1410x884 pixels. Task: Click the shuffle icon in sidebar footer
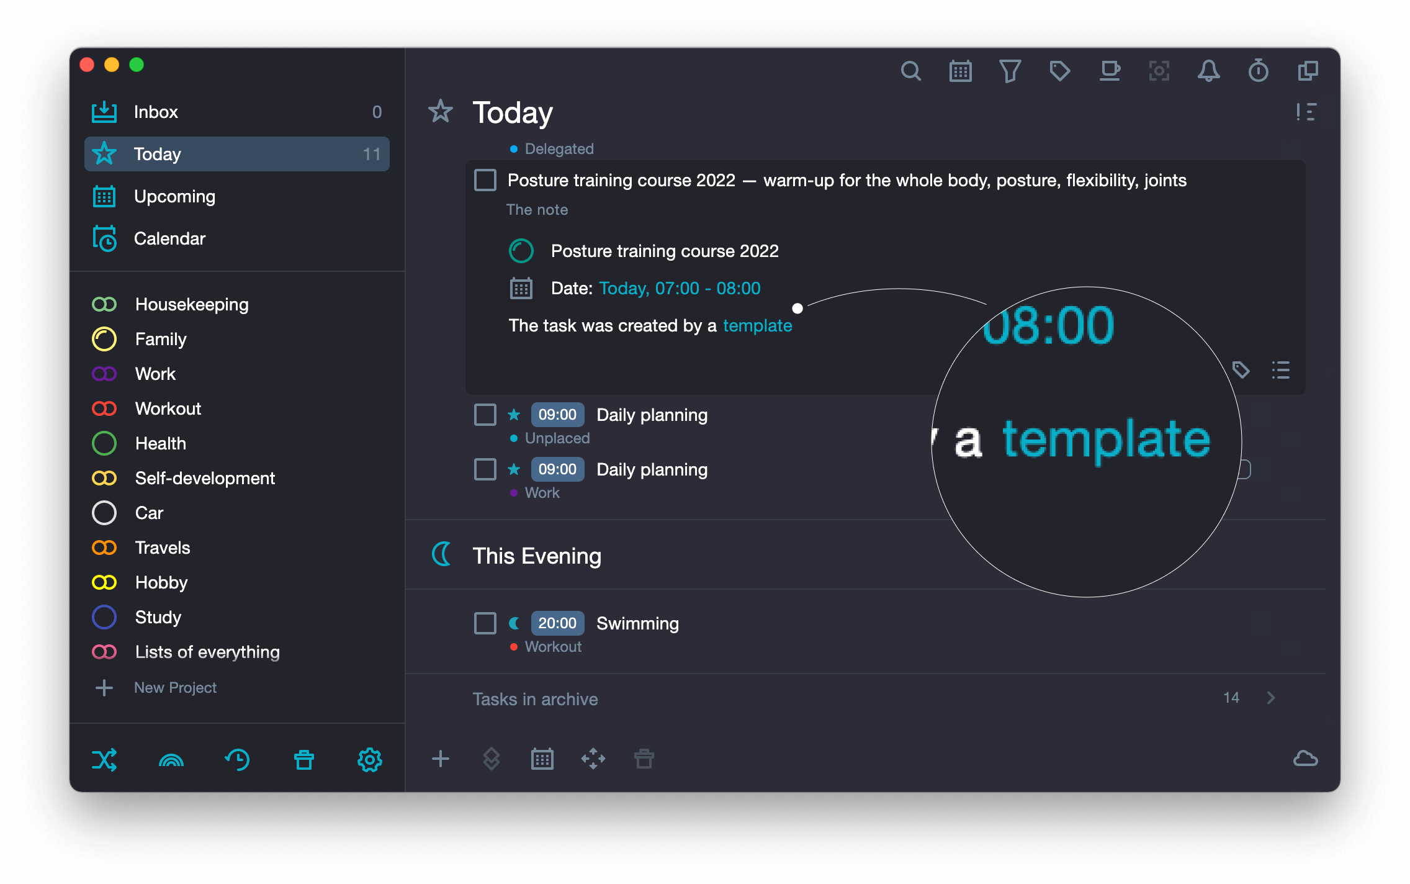click(x=104, y=759)
